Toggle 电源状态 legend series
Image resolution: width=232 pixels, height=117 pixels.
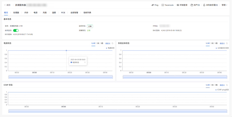point(110,48)
